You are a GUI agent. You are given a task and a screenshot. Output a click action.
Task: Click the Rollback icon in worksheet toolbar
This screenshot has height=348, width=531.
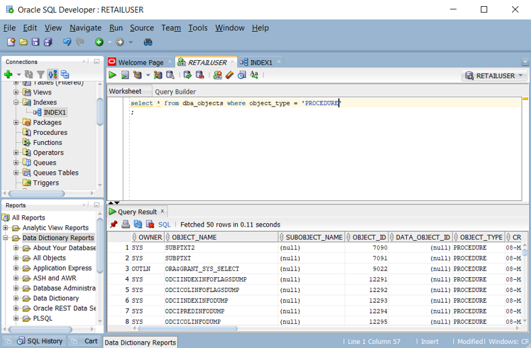click(x=199, y=76)
